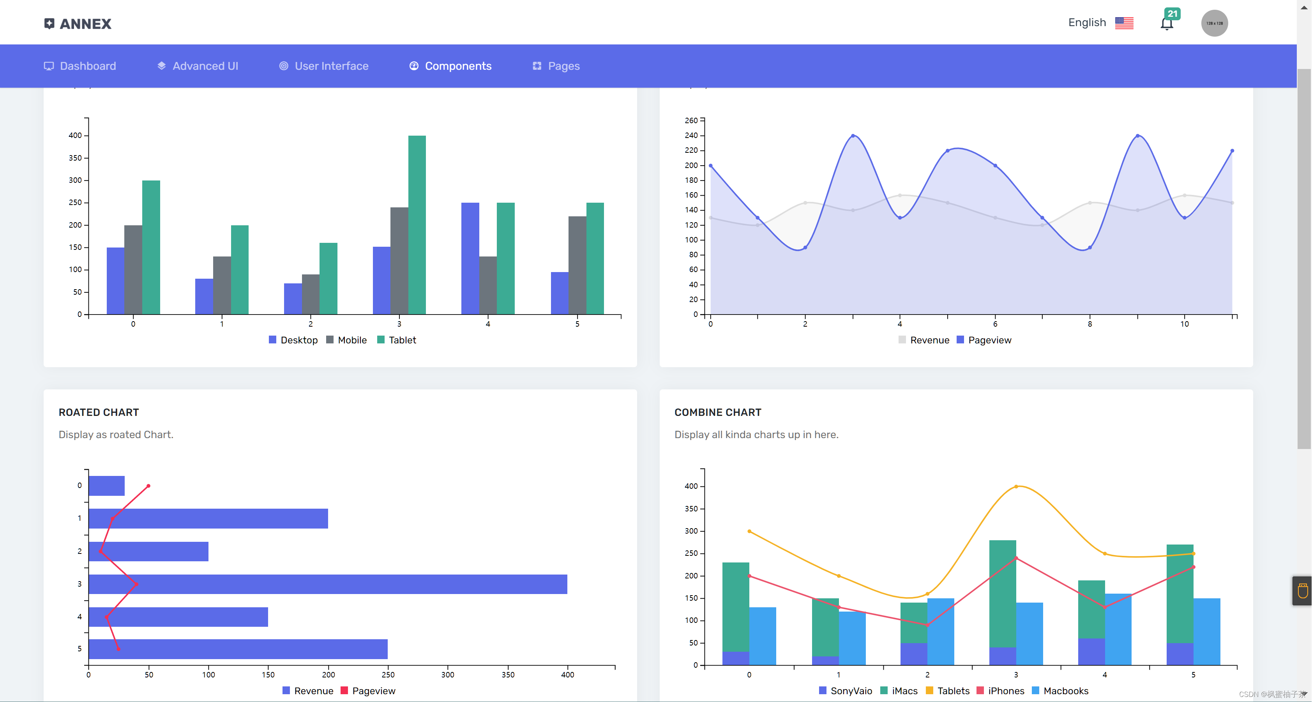This screenshot has width=1312, height=702.
Task: Toggle iPhones in Combine Chart legend
Action: pyautogui.click(x=1000, y=691)
